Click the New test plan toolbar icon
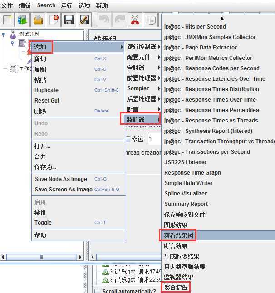Viewport: 275px width, 293px height. 7,20
